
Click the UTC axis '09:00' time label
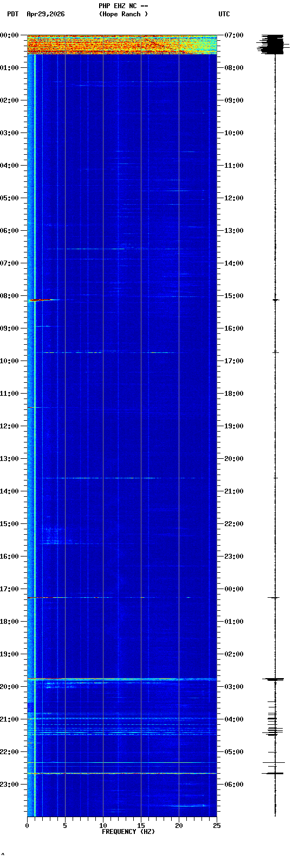[234, 100]
